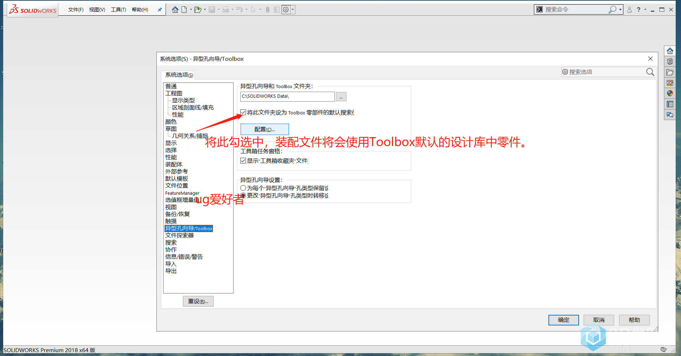
Task: Select 更改异型孔向导孔类型时转移 radio option
Action: (243, 195)
